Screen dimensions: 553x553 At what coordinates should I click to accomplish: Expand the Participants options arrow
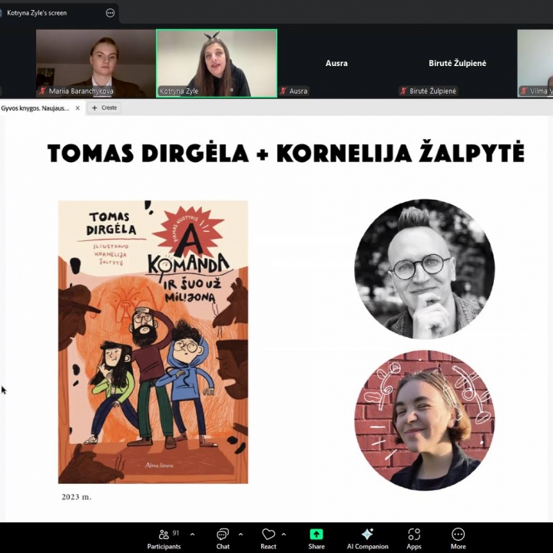[192, 534]
